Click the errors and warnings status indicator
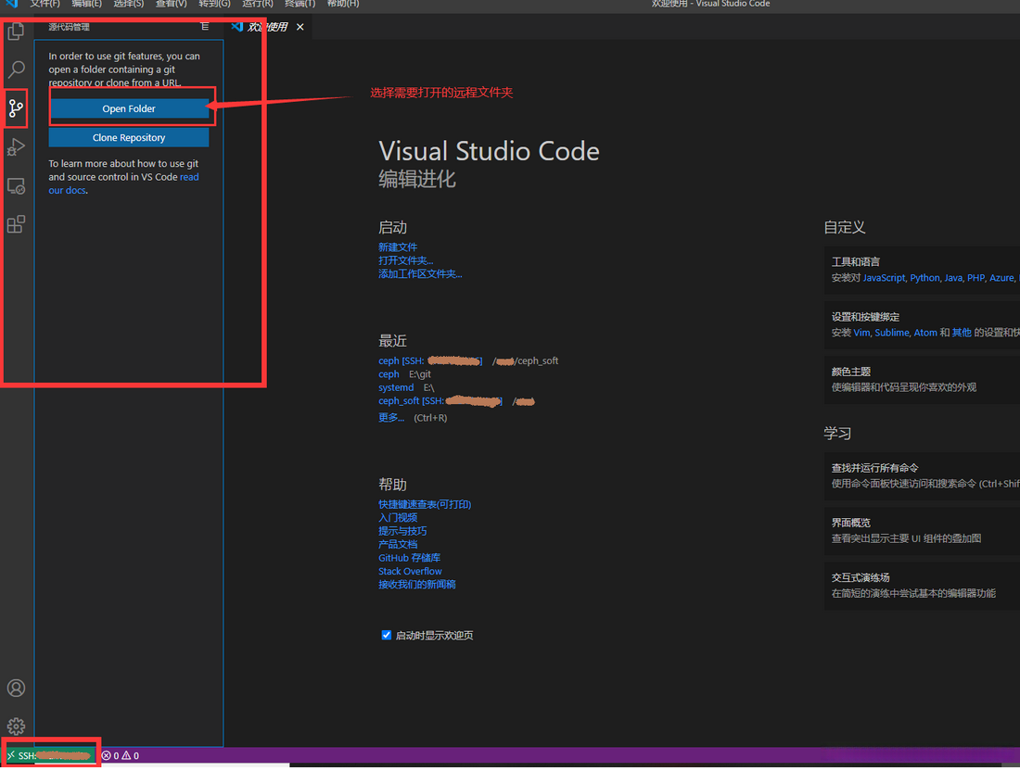This screenshot has height=771, width=1020. [121, 755]
